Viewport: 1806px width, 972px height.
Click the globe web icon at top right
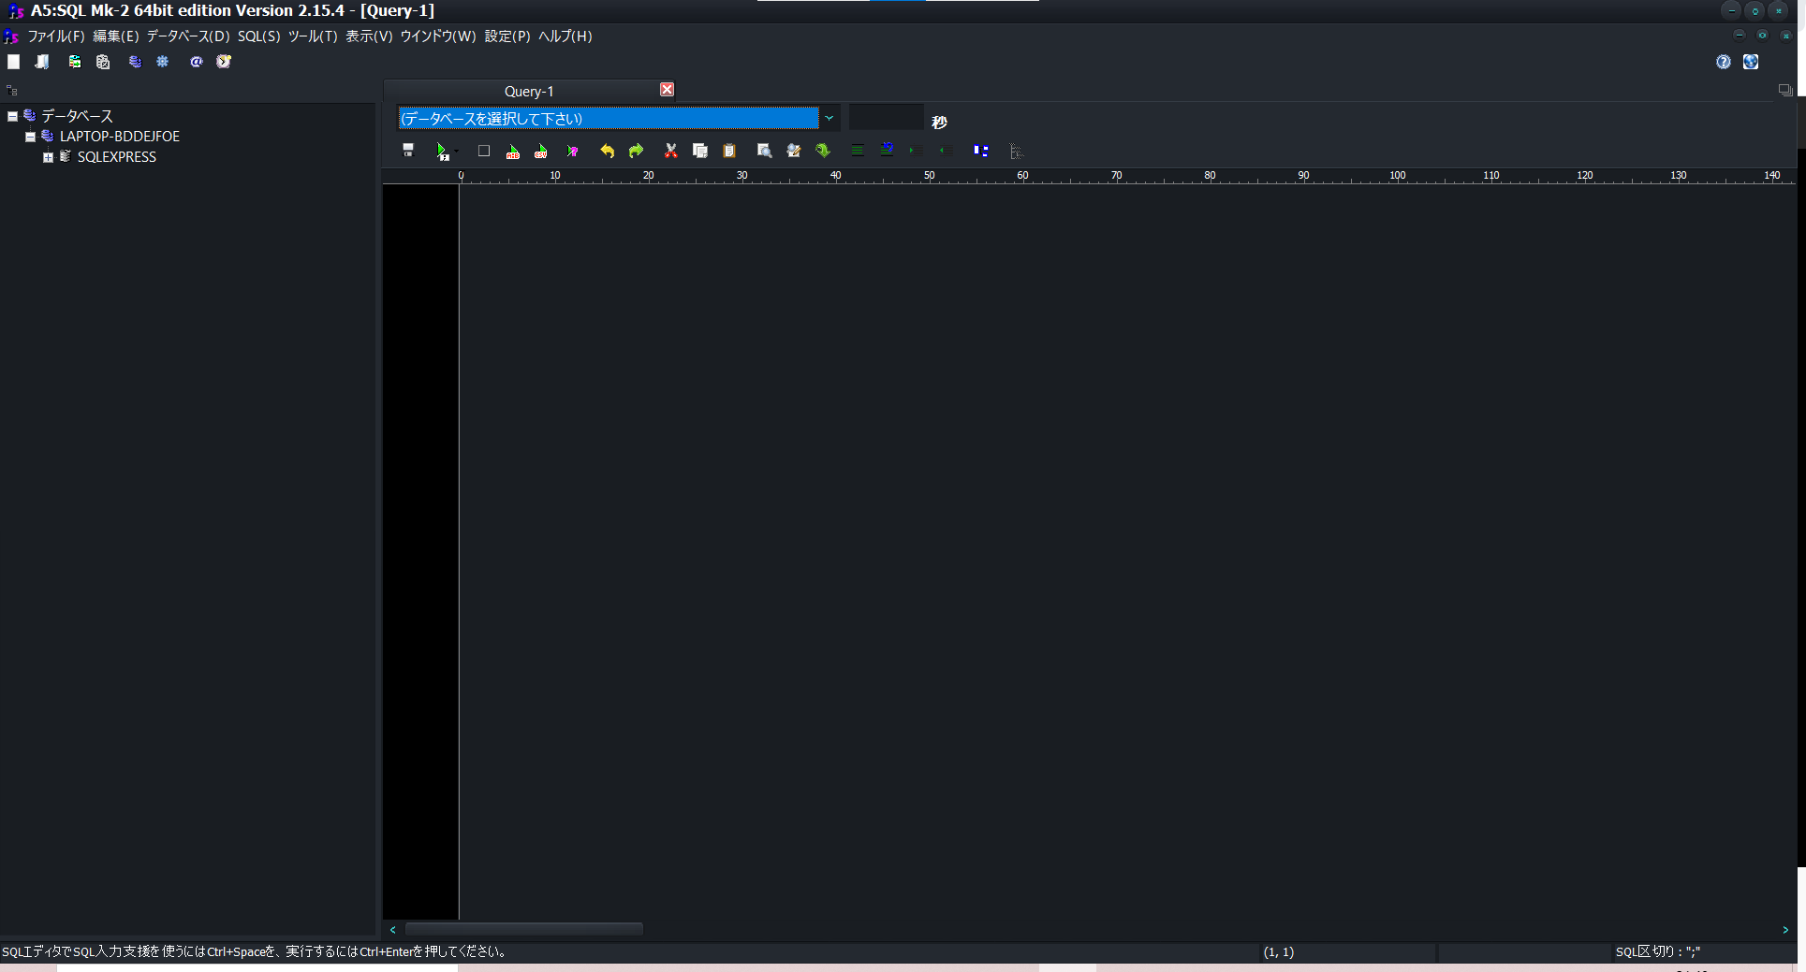[x=1751, y=62]
